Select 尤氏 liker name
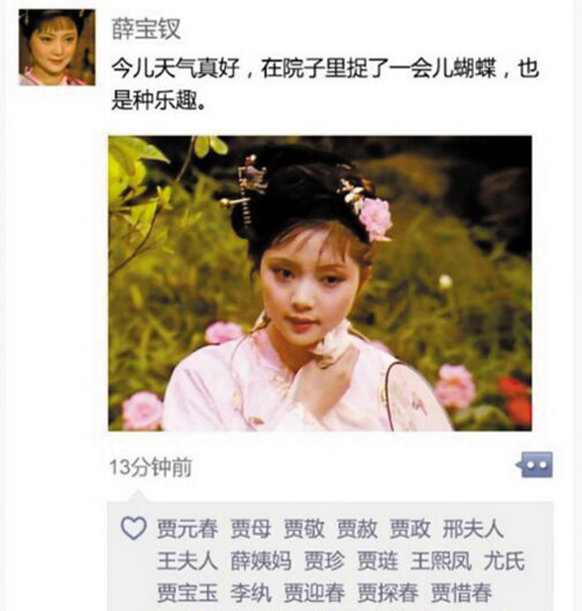Viewport: 582px width, 611px height. (504, 561)
